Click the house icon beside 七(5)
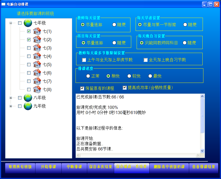The image size is (221, 179). tap(37, 64)
